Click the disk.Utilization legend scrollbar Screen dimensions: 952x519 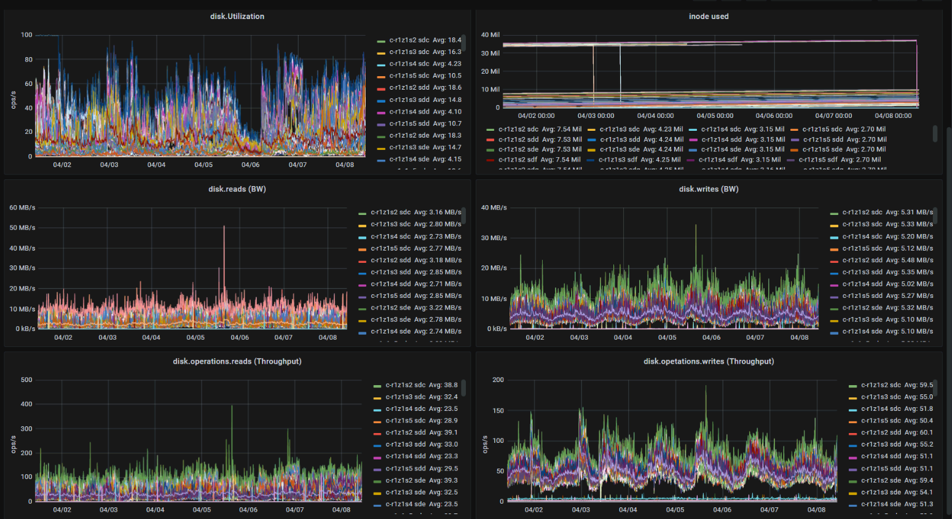[x=463, y=43]
